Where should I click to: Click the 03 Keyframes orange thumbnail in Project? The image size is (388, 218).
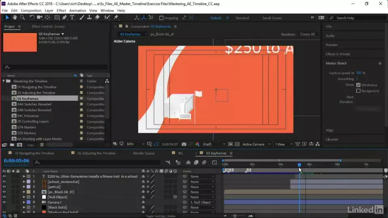pos(20,42)
